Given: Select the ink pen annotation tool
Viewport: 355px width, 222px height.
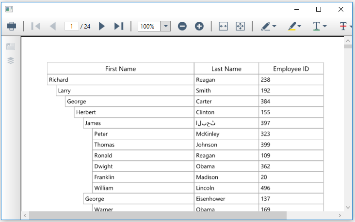Looking at the screenshot, I should [266, 26].
